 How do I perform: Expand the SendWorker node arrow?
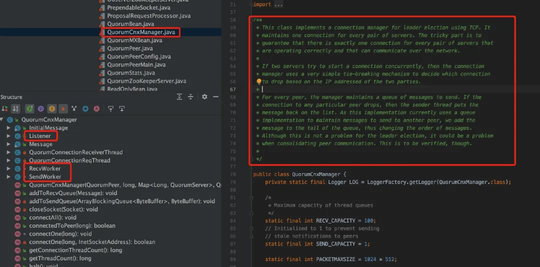coord(8,176)
